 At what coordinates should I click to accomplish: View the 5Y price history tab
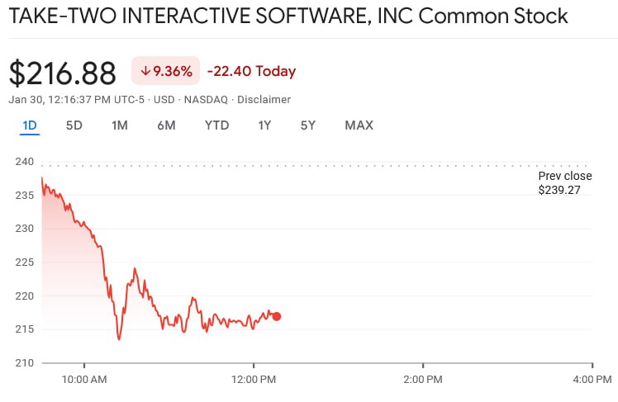tap(308, 125)
